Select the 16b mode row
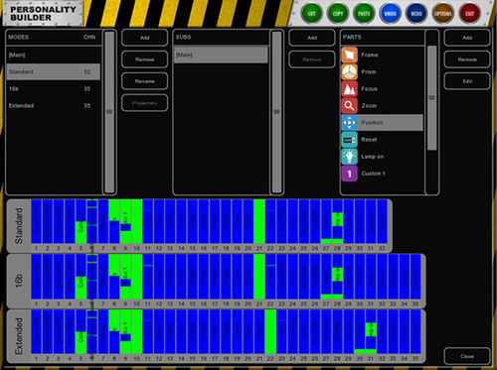Viewport: 497px width, 370px height. pos(54,88)
